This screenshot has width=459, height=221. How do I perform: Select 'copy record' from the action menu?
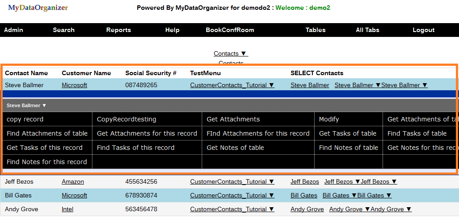(25, 119)
